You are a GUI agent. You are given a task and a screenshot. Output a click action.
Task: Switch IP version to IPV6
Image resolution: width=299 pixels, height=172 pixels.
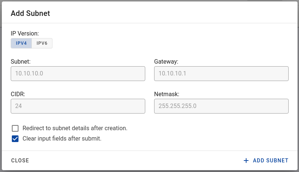(x=42, y=43)
